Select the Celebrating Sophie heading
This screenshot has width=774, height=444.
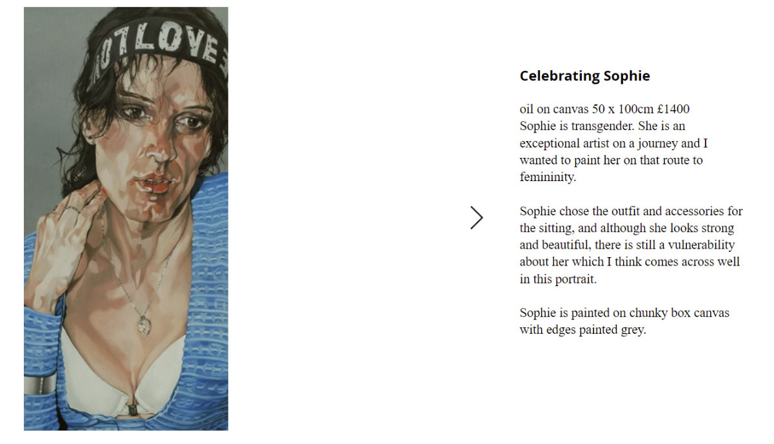click(585, 76)
